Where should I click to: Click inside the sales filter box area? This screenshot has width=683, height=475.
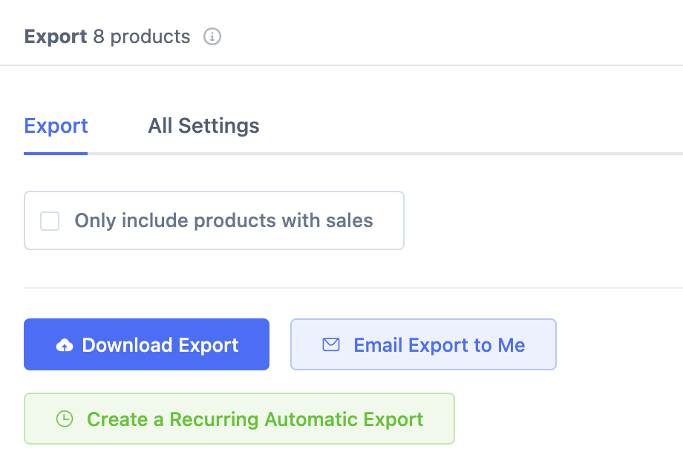click(214, 220)
